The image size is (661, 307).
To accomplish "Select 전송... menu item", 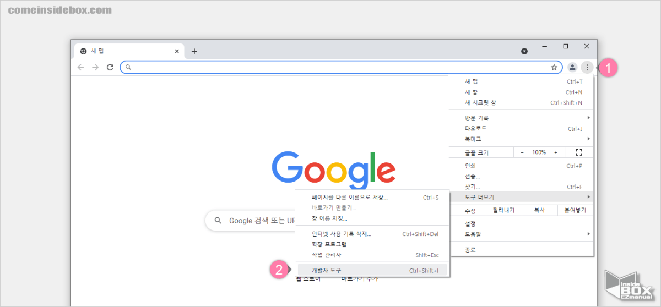I will 521,176.
